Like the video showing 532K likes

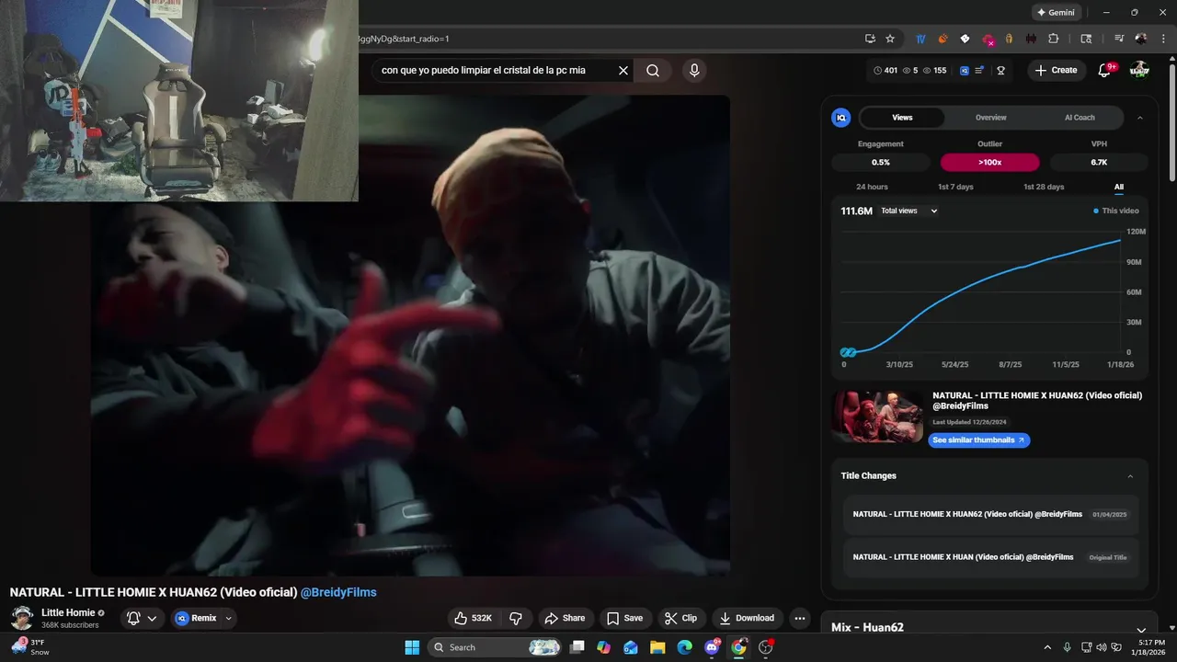[474, 618]
